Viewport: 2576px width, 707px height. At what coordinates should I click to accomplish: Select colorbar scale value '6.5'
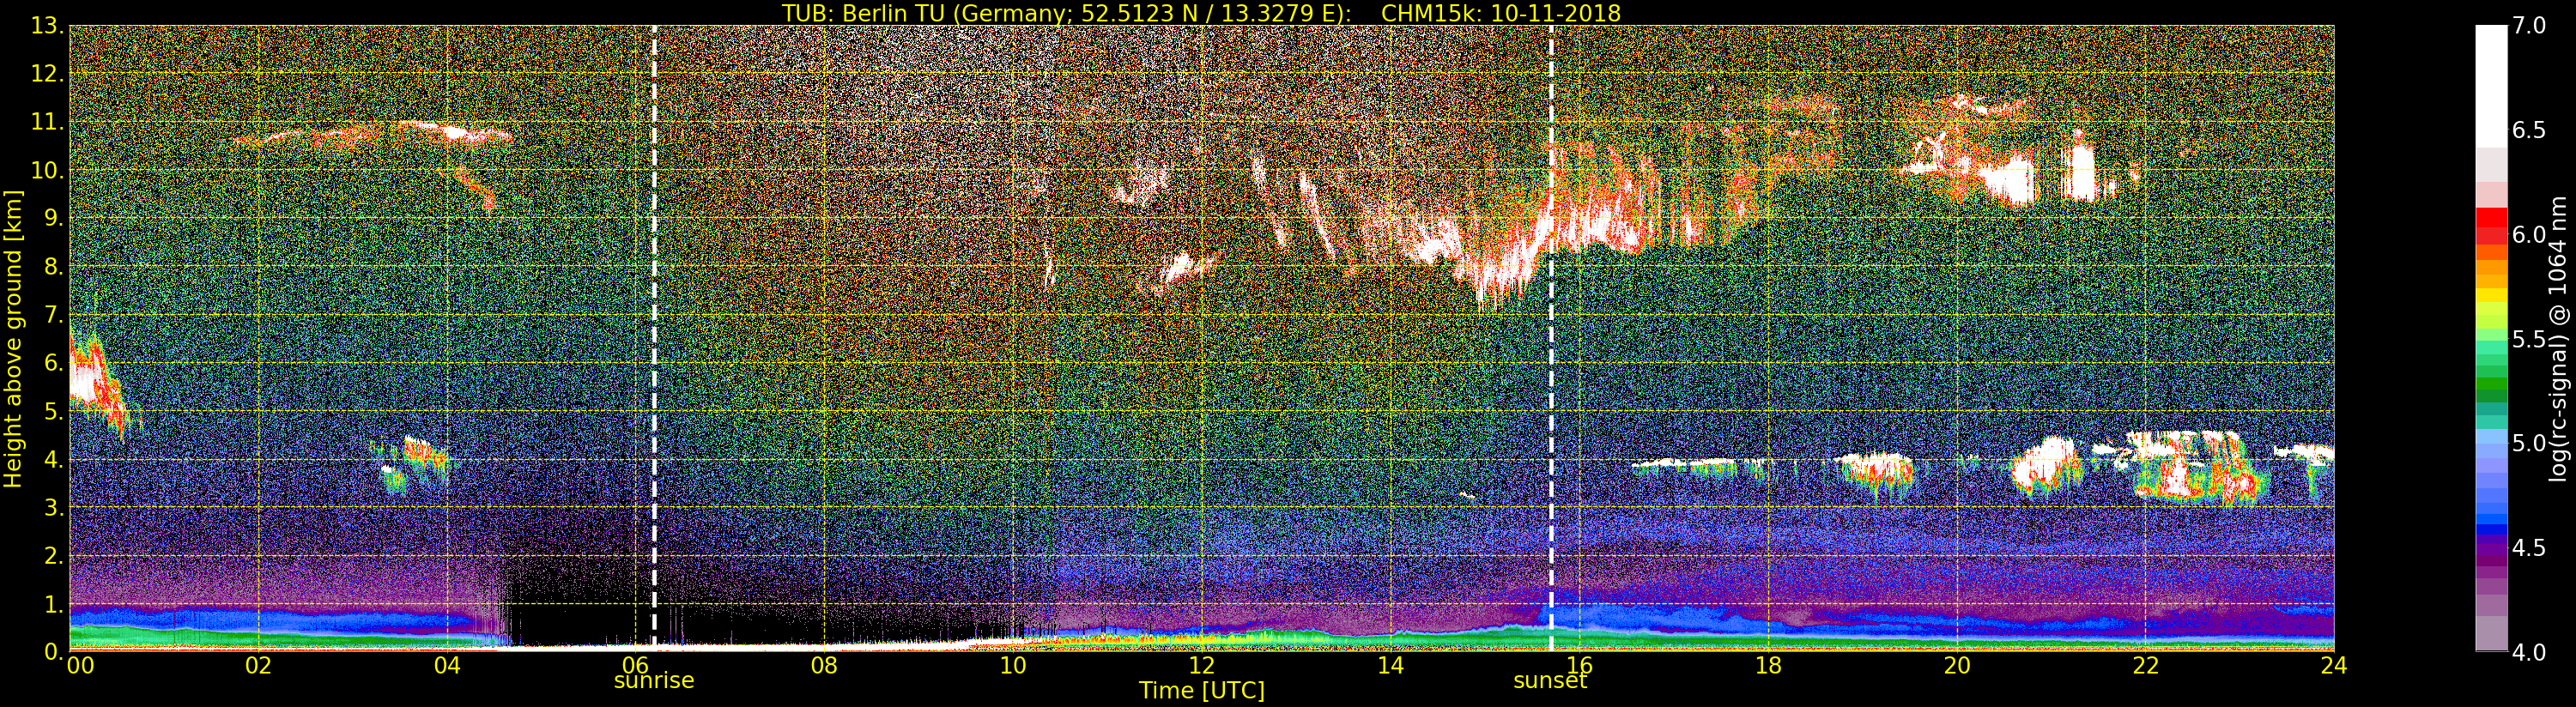coord(2529,130)
